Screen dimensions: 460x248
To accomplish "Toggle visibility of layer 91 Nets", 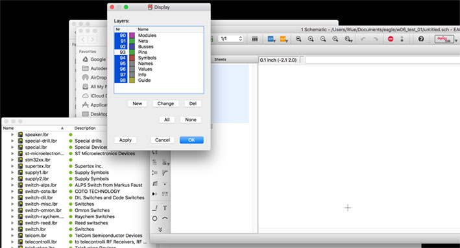I will (x=121, y=41).
